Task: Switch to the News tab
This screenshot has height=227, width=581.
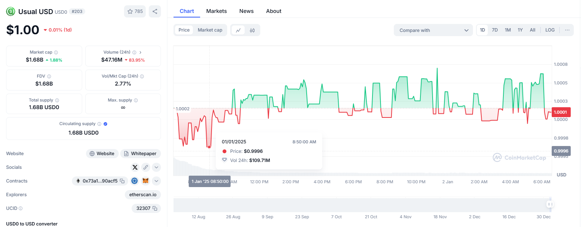Action: 247,11
